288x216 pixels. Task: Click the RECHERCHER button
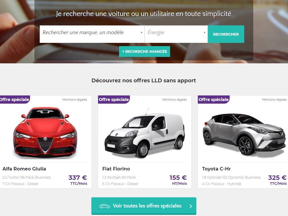click(x=226, y=34)
